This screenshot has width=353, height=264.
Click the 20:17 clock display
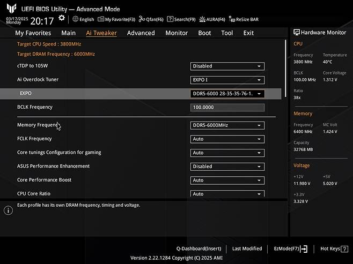point(42,21)
